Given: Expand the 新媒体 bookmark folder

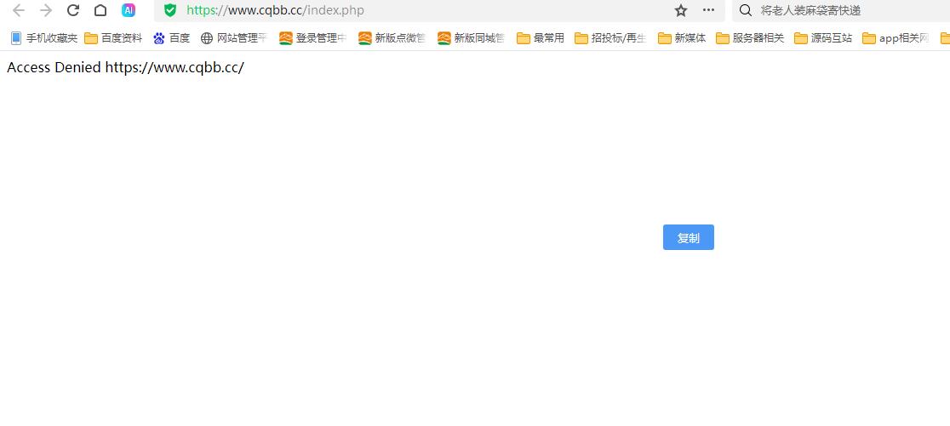Looking at the screenshot, I should [x=682, y=38].
